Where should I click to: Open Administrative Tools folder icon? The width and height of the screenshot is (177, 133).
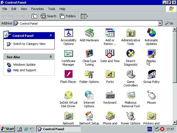[131, 33]
